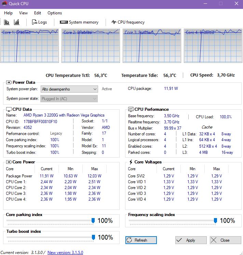
Task: Open the View menu
Action: (24, 13)
